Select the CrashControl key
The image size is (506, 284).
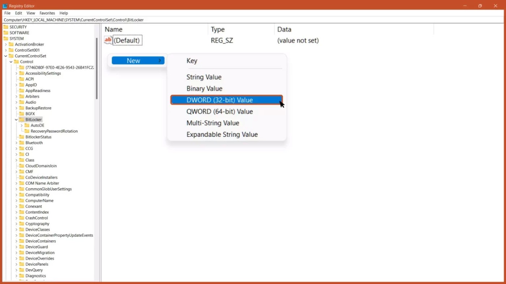(x=37, y=218)
